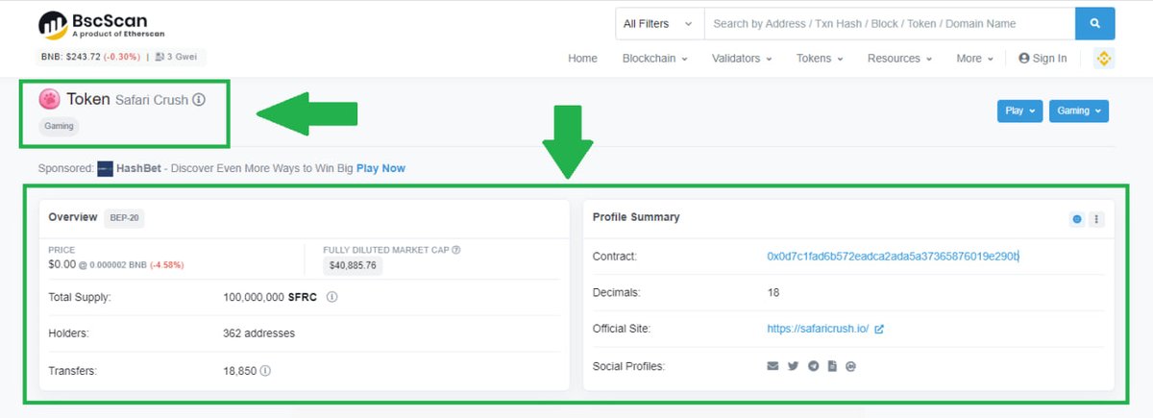Click the 362 addresses holders value
Viewport: 1153px width, 418px height.
tap(258, 333)
